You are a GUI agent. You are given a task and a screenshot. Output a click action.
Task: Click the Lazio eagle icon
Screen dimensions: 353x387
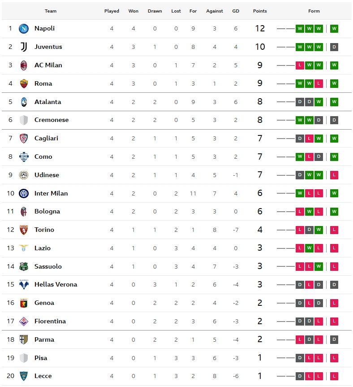click(24, 248)
